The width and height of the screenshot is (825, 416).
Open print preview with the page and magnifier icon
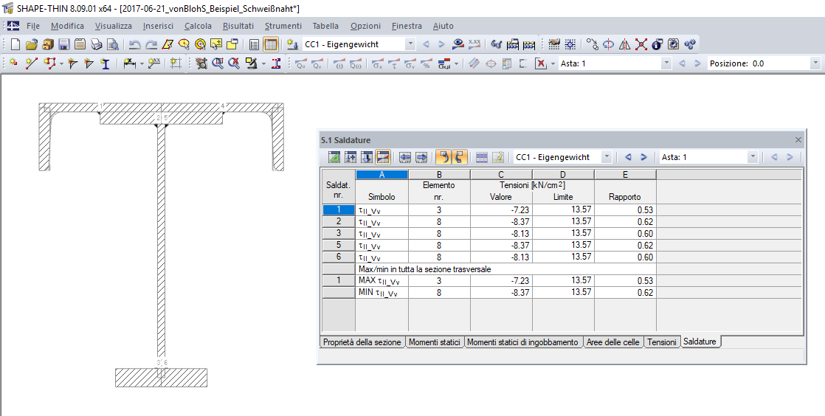point(112,45)
